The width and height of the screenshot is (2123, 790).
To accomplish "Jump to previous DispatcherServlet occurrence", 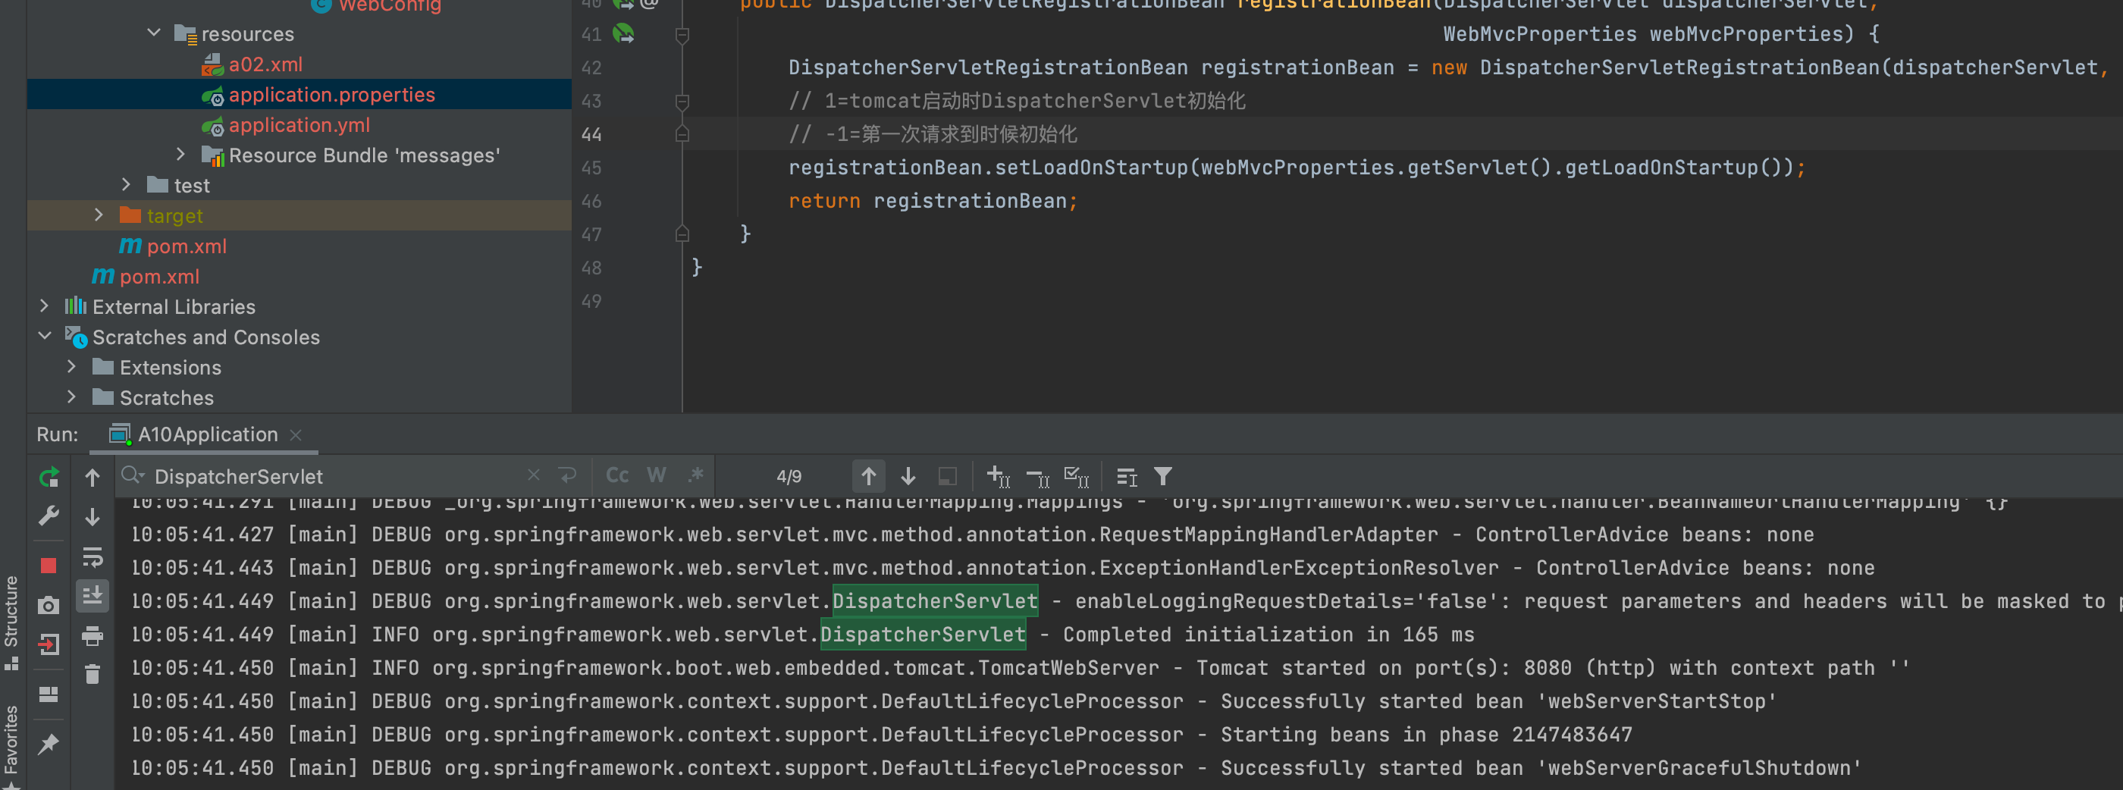I will click(869, 476).
